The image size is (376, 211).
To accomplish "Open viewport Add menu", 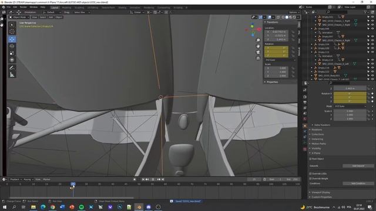I will [x=51, y=17].
